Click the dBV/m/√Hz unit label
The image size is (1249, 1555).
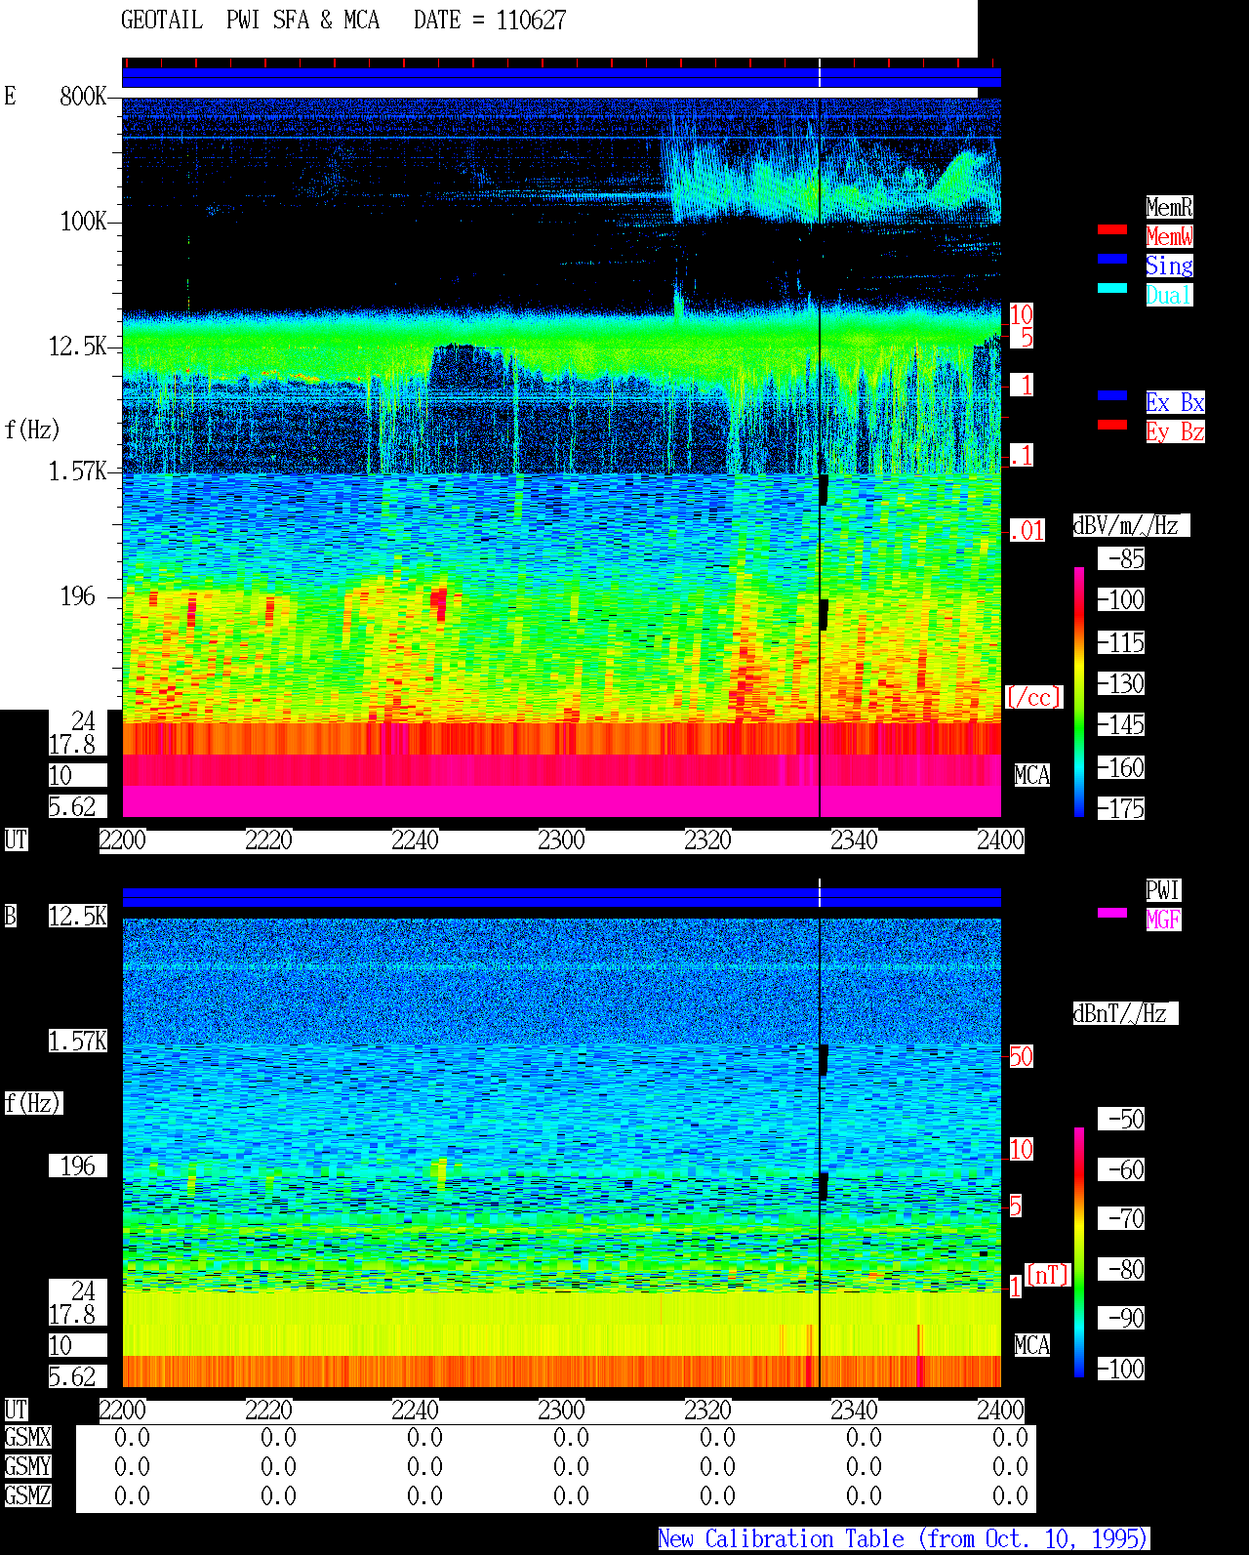coord(1131,525)
